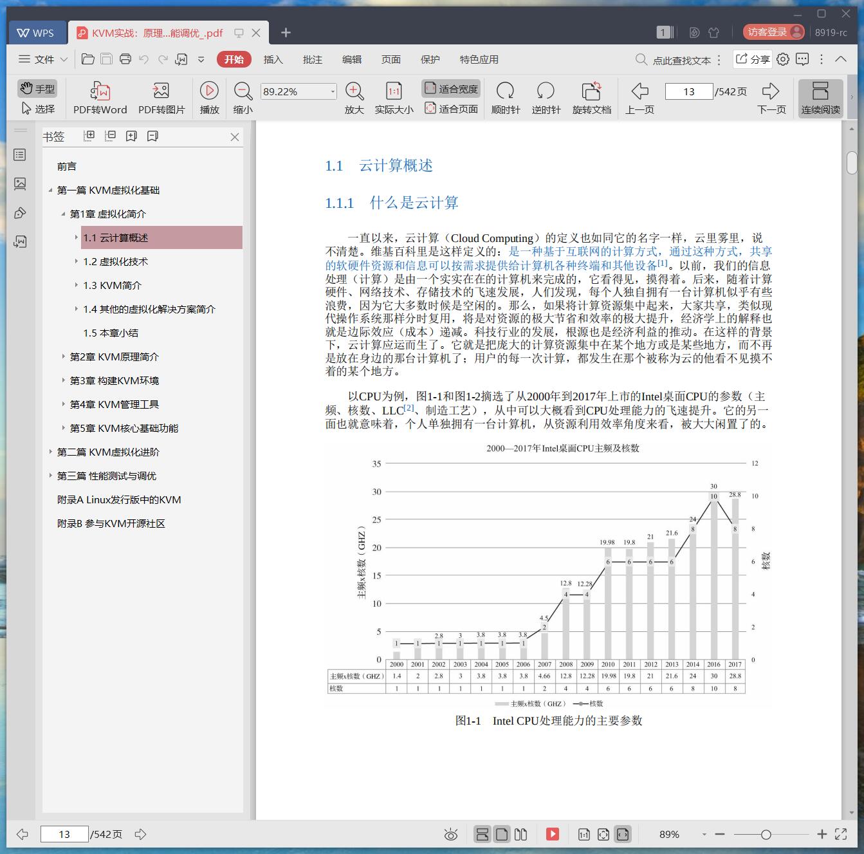864x854 pixels.
Task: Open 特色应用 ribbon tab
Action: click(x=479, y=59)
